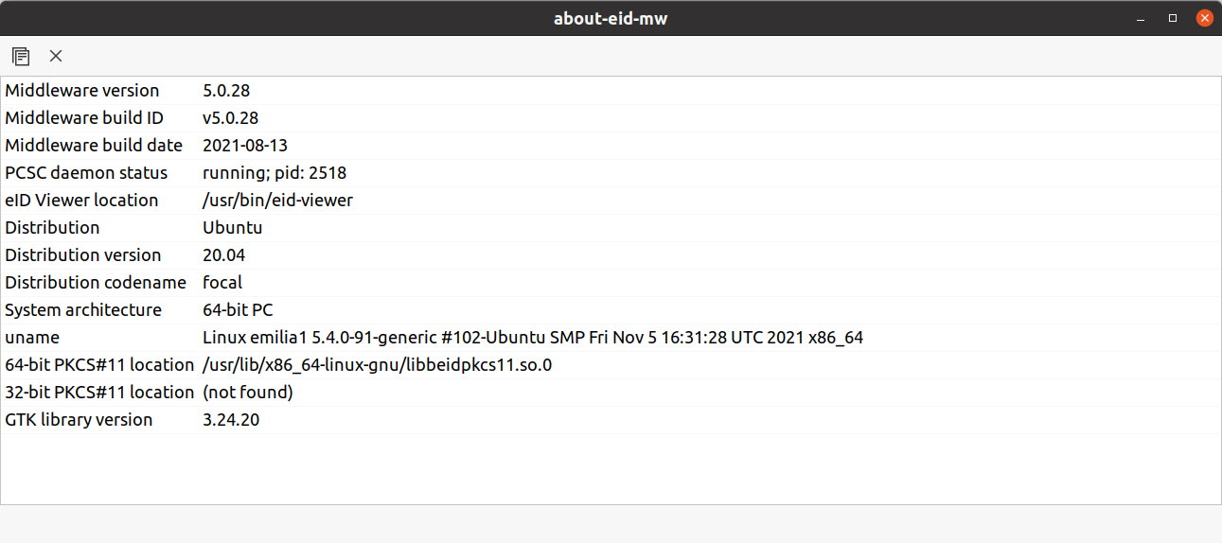Select the Distribution version row
Viewport: 1222px width, 543px height.
point(611,255)
